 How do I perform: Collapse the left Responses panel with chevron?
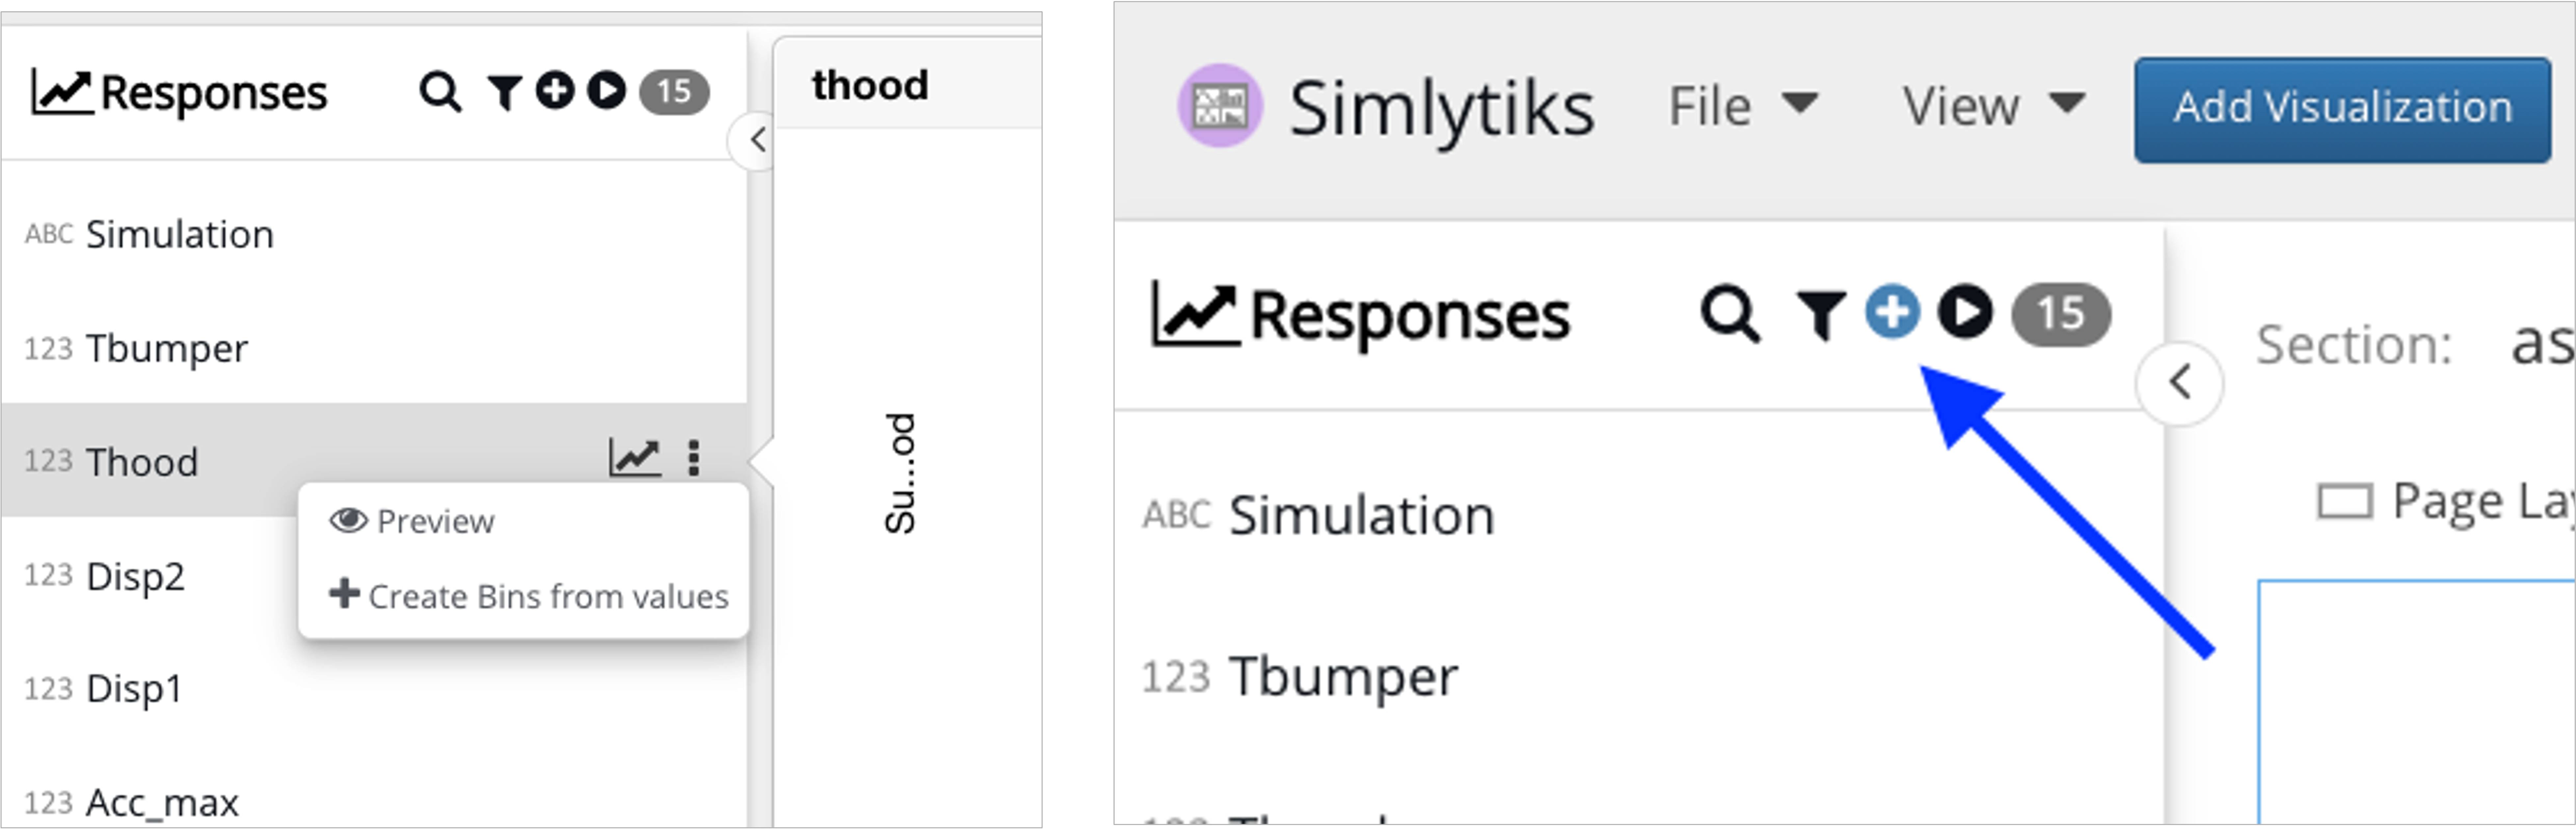(757, 140)
